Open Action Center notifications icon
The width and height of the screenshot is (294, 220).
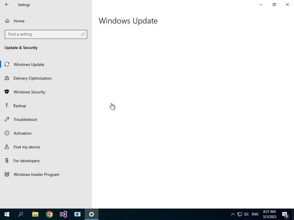coord(285,214)
